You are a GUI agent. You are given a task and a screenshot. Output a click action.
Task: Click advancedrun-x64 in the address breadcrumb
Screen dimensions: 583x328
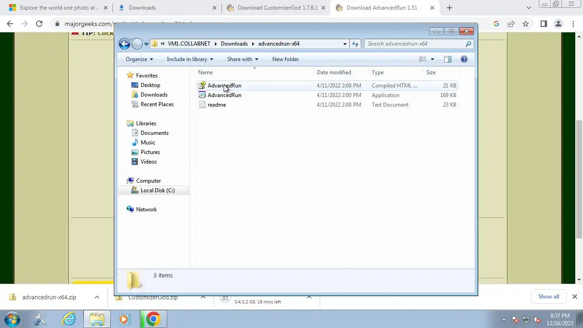(279, 44)
